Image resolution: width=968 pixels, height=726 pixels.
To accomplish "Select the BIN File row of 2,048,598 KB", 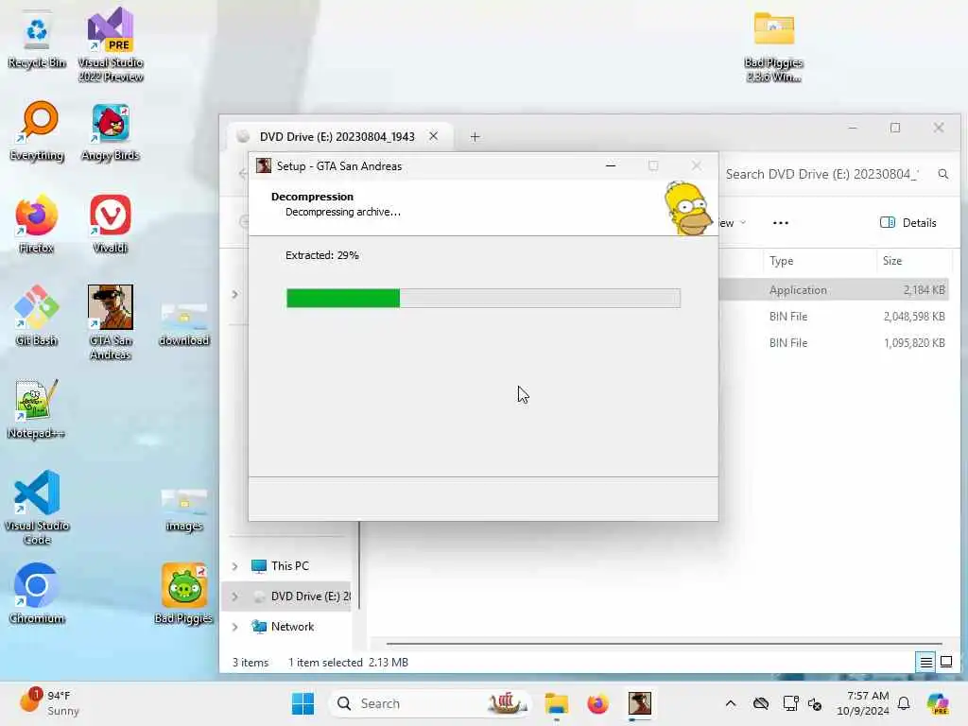I will (835, 316).
